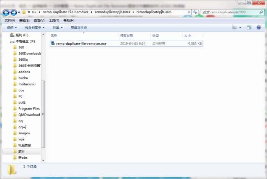Click the folder icon in address bar
This screenshot has height=179, width=267.
click(24, 12)
